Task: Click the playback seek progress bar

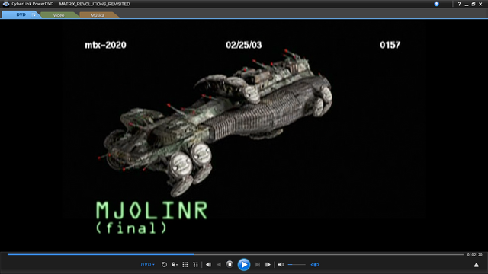Action: click(236, 254)
